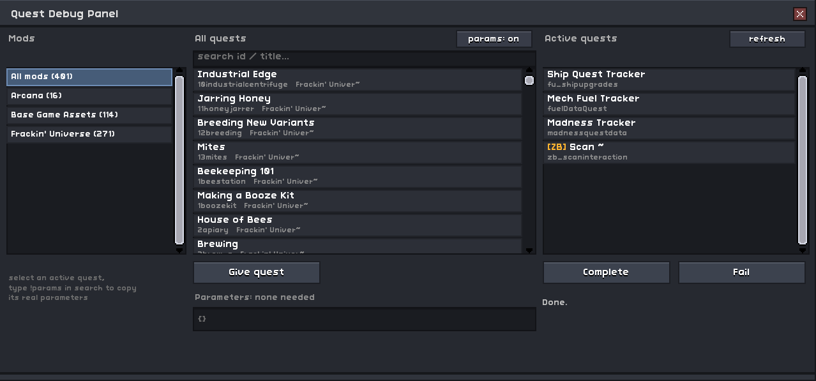Select All mods (401) filter
This screenshot has height=381, width=816.
(x=89, y=77)
